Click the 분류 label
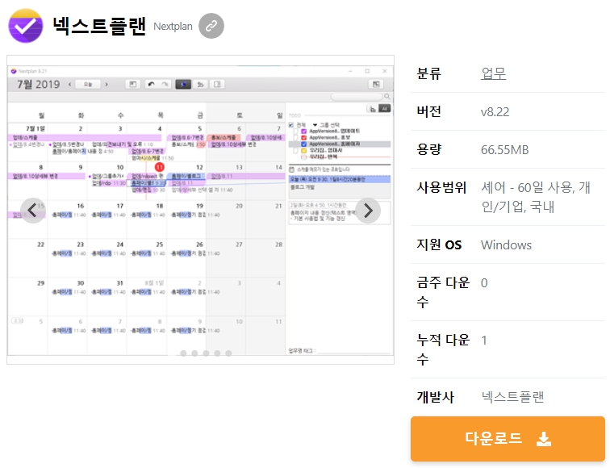 (x=428, y=73)
